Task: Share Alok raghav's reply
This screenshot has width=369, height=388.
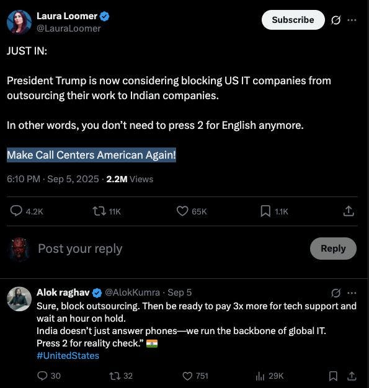Action: click(352, 376)
